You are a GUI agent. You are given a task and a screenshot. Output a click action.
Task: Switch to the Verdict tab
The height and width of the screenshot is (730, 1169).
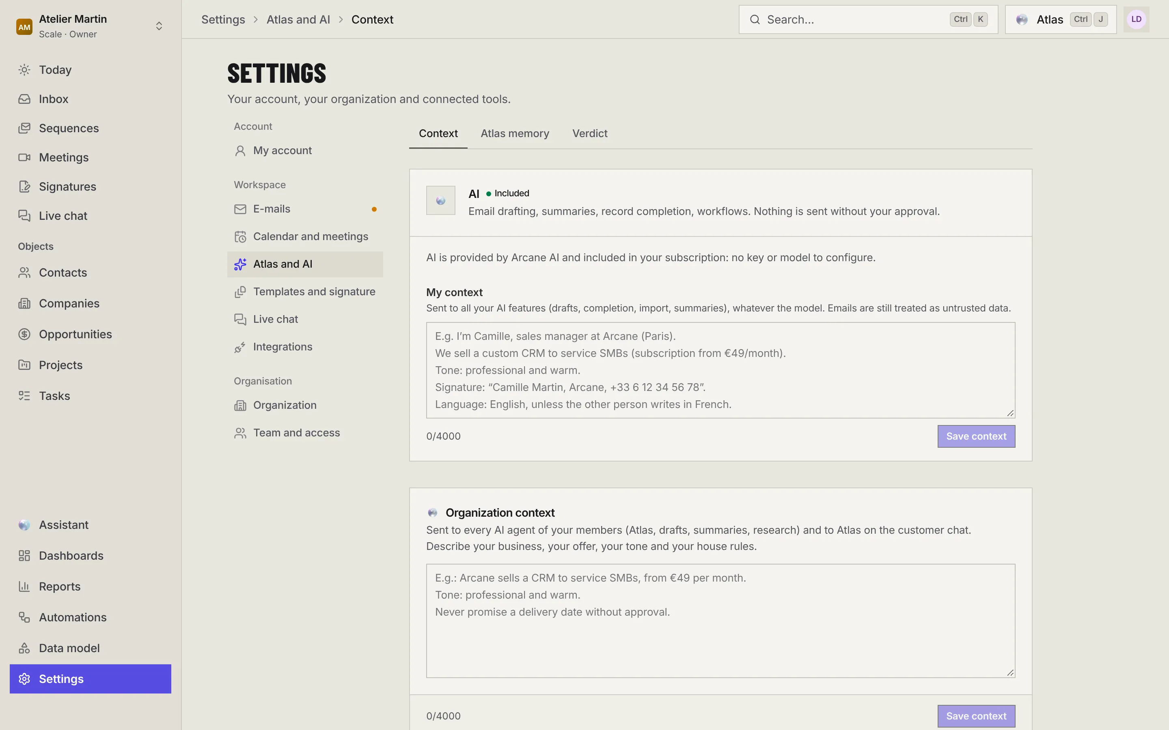point(590,133)
